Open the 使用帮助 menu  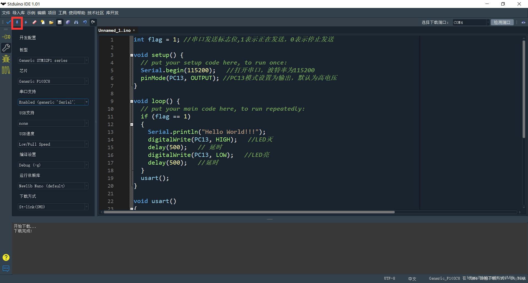point(77,13)
